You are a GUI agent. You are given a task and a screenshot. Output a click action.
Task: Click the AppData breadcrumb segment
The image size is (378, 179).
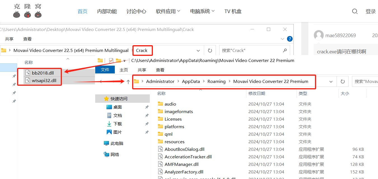191,82
